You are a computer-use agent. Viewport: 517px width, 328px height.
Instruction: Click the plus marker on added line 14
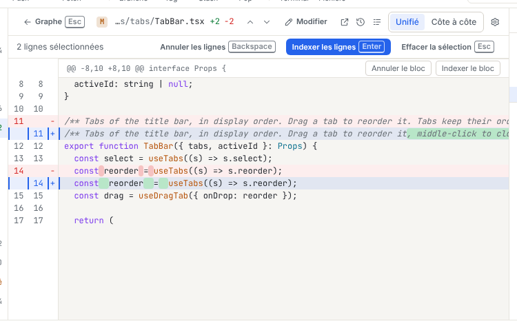[x=53, y=183]
